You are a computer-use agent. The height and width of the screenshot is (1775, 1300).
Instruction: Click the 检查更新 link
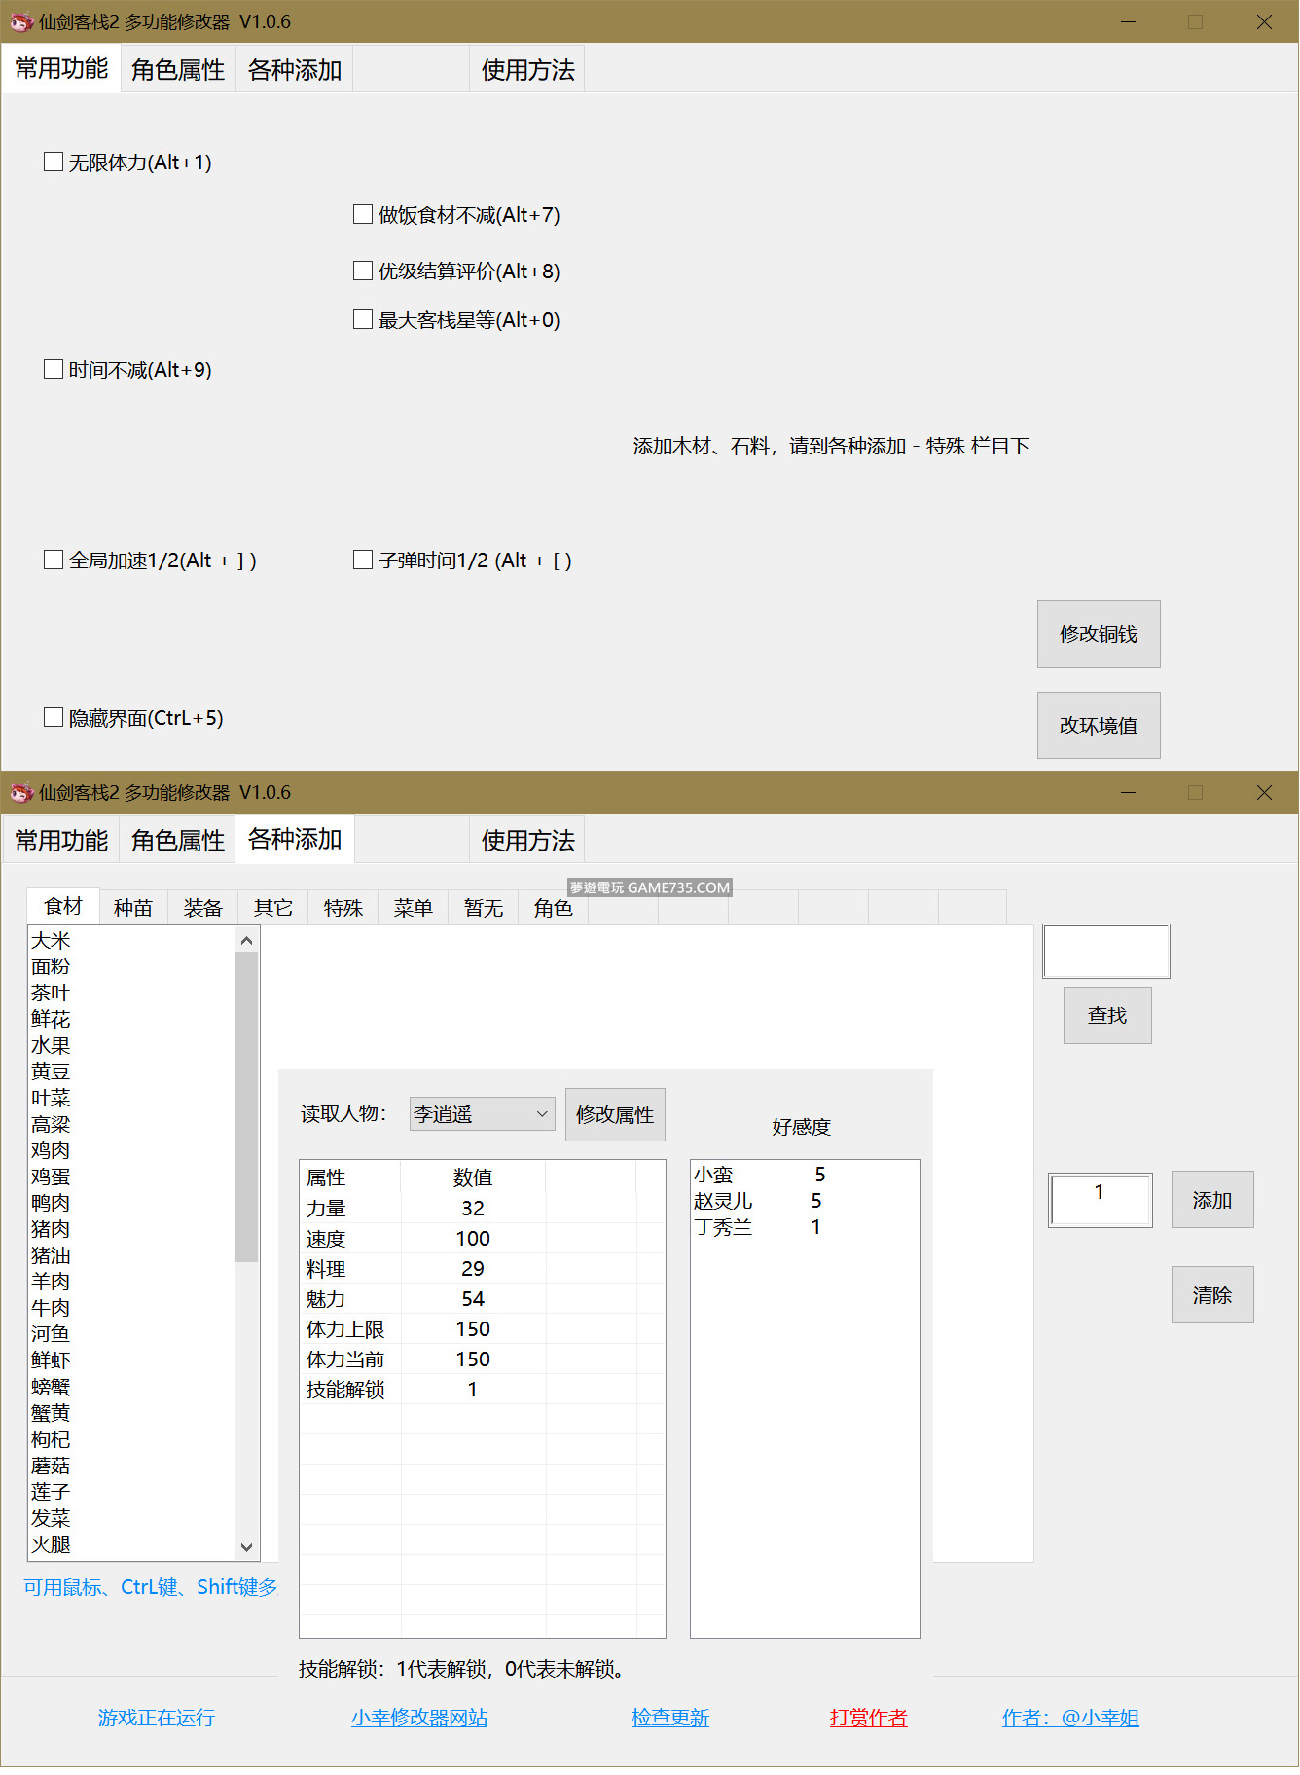click(670, 1718)
